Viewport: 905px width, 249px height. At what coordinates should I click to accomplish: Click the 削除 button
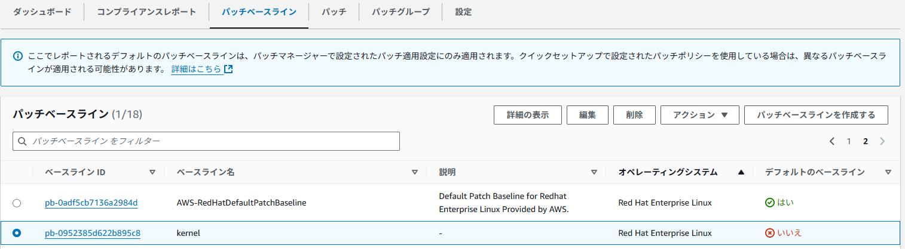(634, 115)
